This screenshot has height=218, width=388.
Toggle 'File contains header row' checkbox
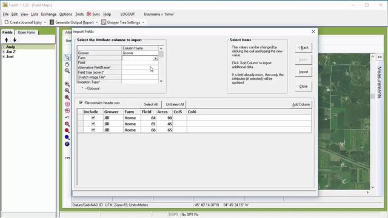(x=81, y=102)
